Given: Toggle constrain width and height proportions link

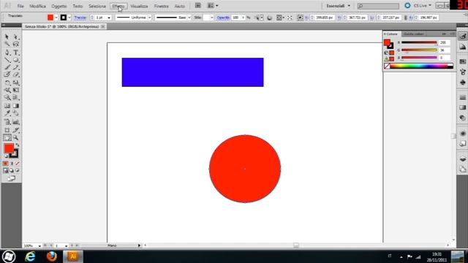Looking at the screenshot, I should (x=405, y=18).
